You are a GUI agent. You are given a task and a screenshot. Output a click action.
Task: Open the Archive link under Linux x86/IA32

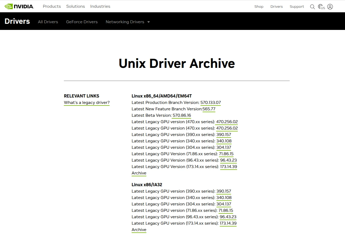click(x=139, y=230)
